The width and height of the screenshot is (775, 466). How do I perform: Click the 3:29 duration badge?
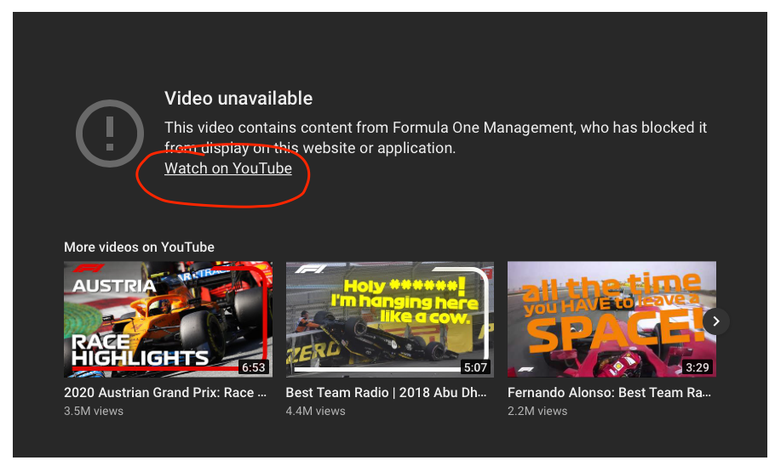pos(697,367)
